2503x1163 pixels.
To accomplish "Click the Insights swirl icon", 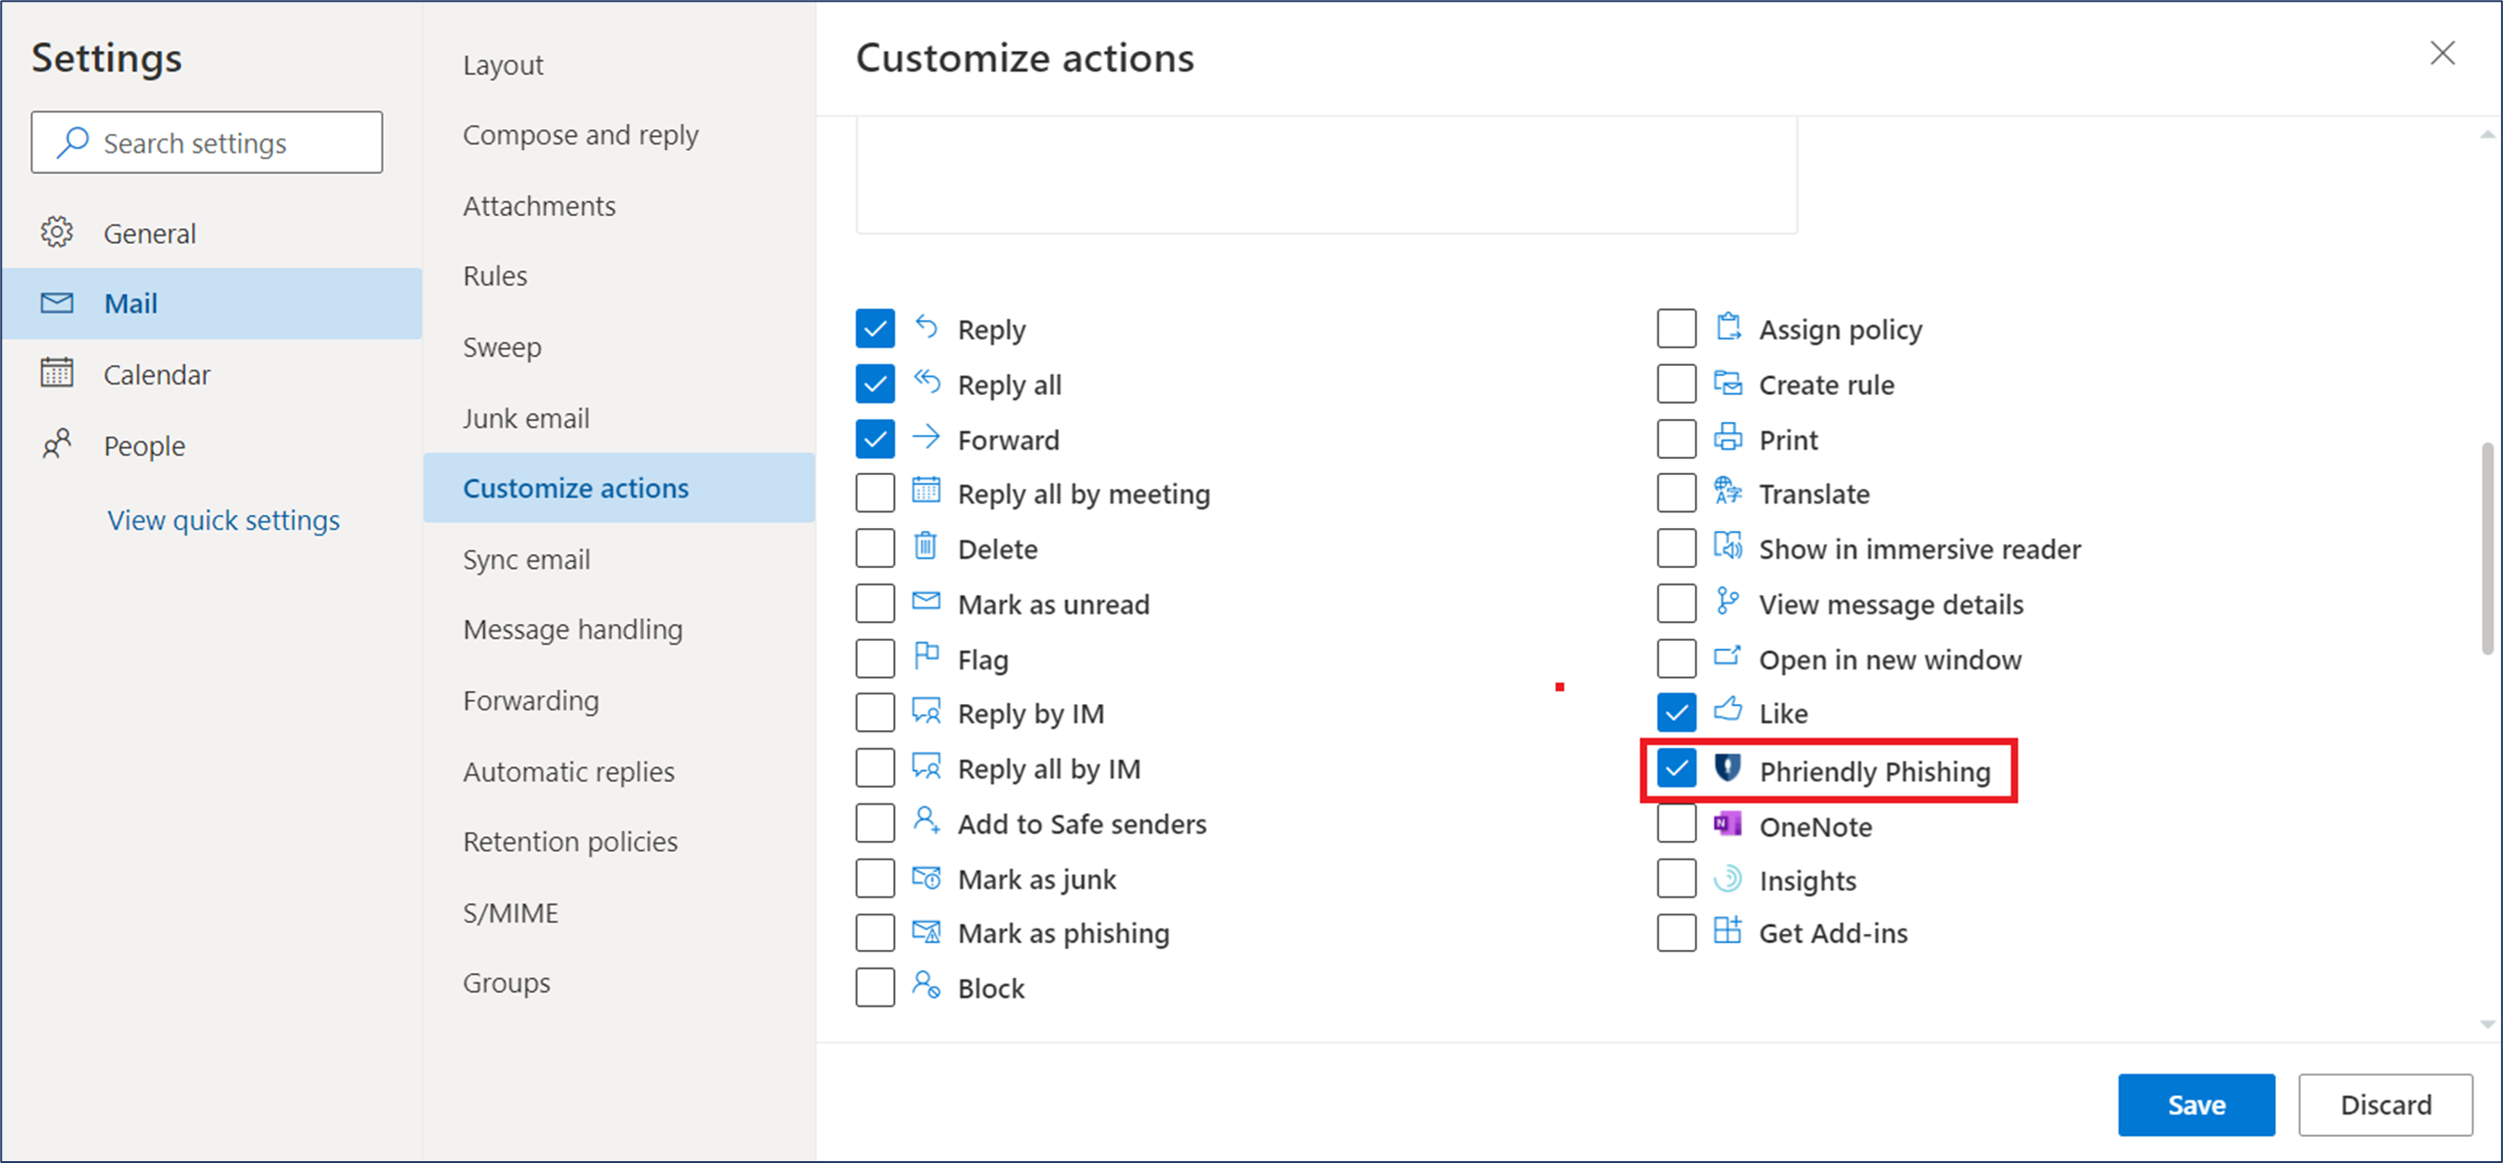I will pos(1727,878).
